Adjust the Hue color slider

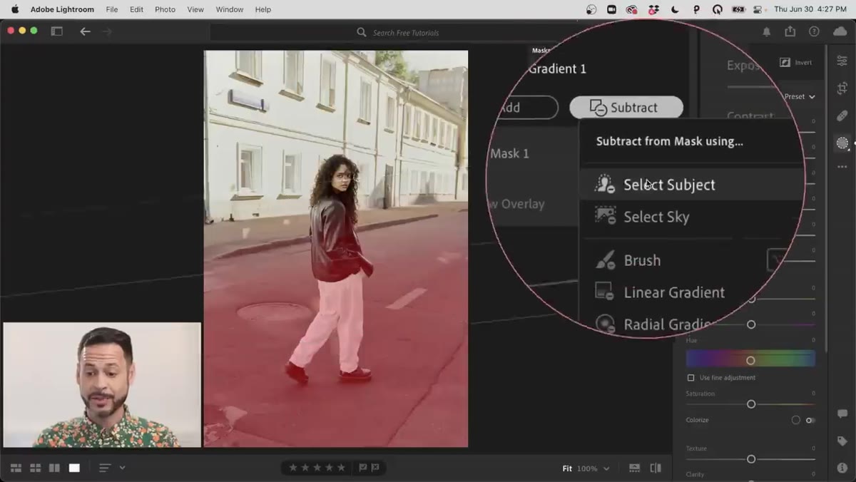tap(750, 360)
